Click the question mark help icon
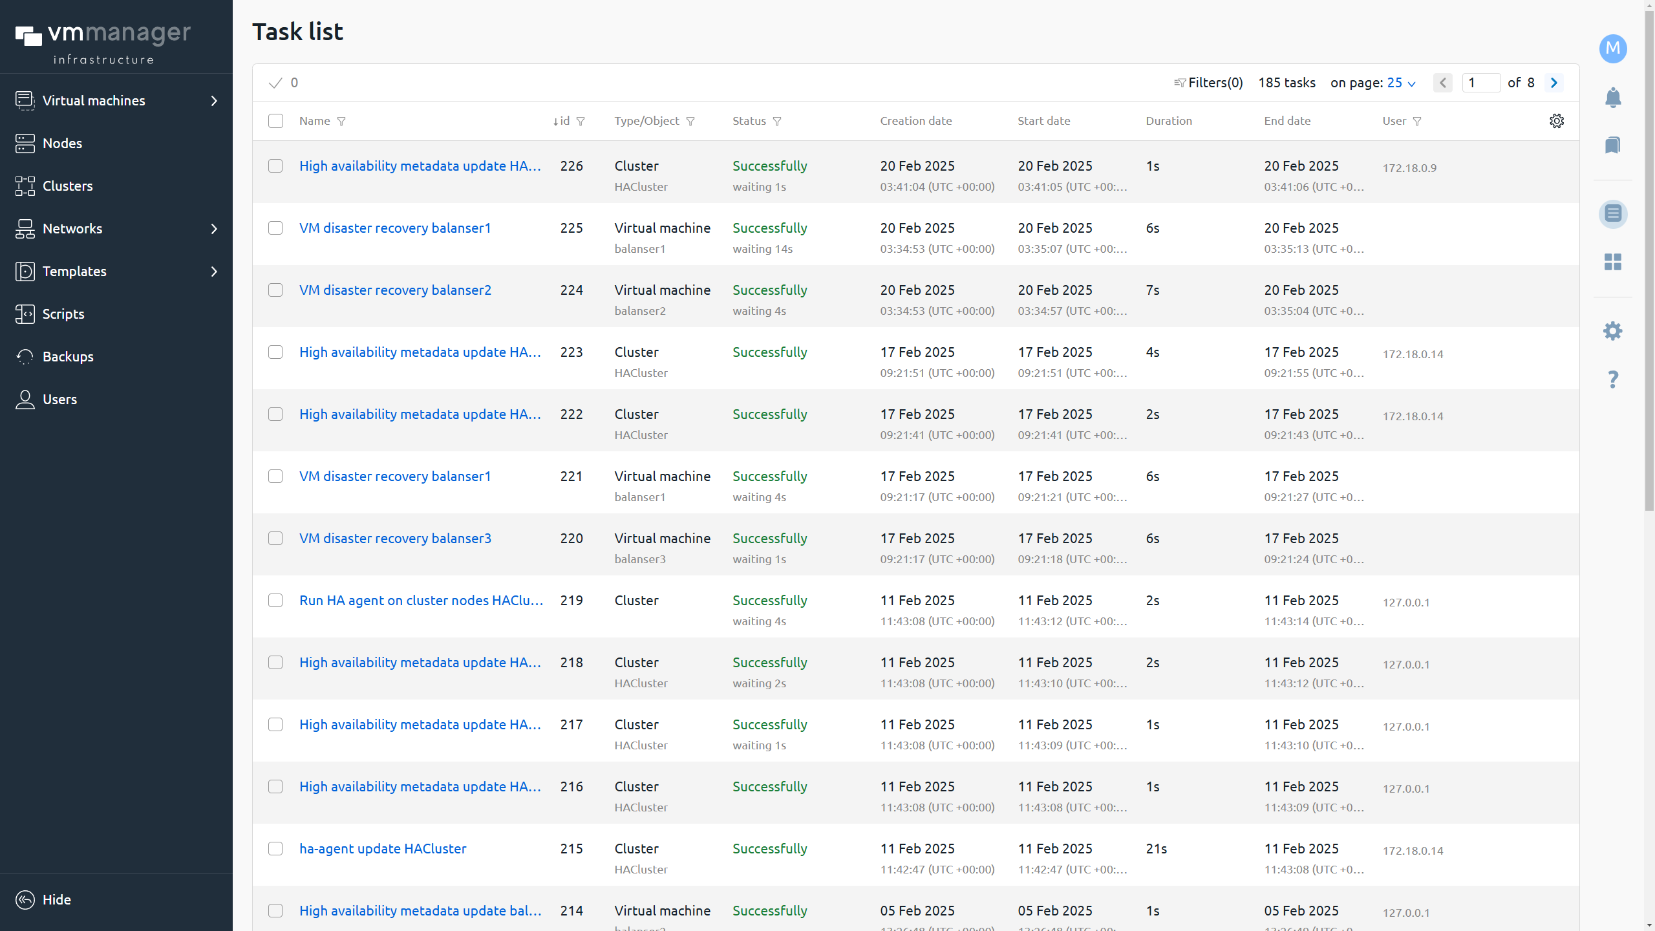Image resolution: width=1655 pixels, height=931 pixels. tap(1613, 379)
